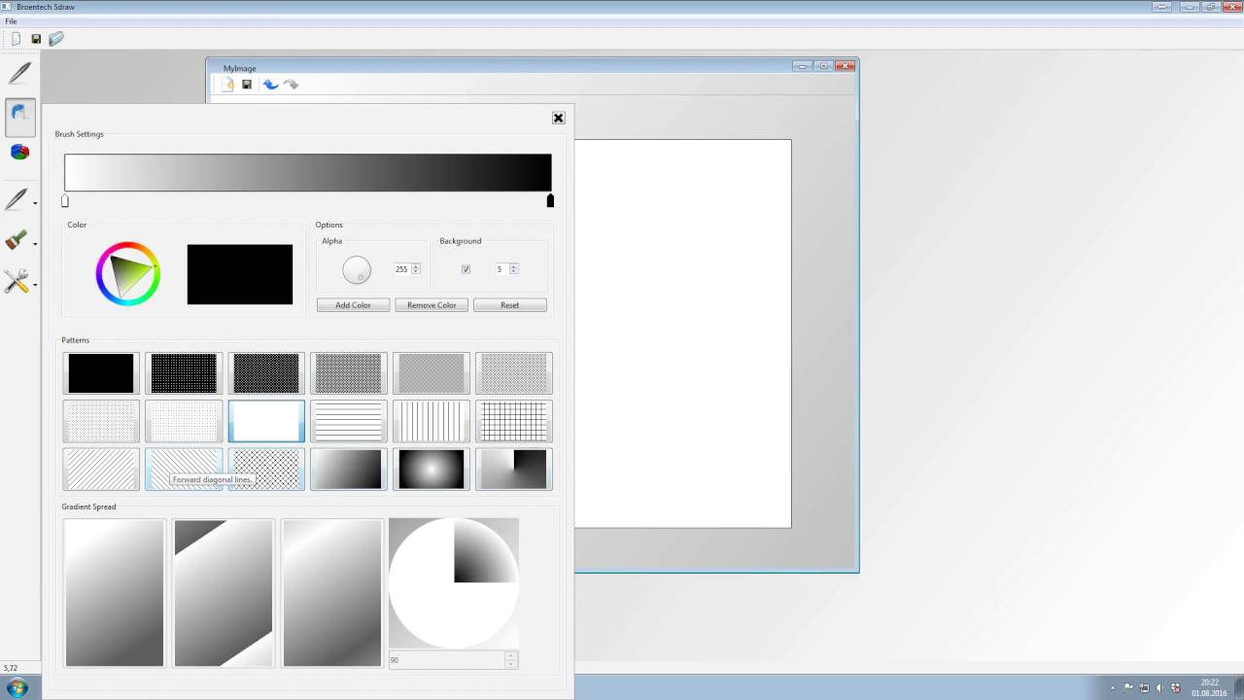The height and width of the screenshot is (700, 1244).
Task: Save the MyImage document via disk icon
Action: click(x=247, y=85)
